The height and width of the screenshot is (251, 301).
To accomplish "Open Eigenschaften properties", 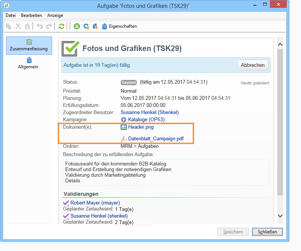I will 120,26.
